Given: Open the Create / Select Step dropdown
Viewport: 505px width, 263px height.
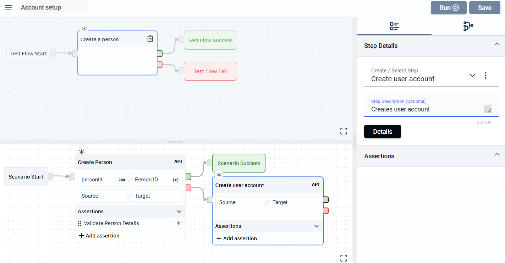Looking at the screenshot, I should (x=472, y=75).
